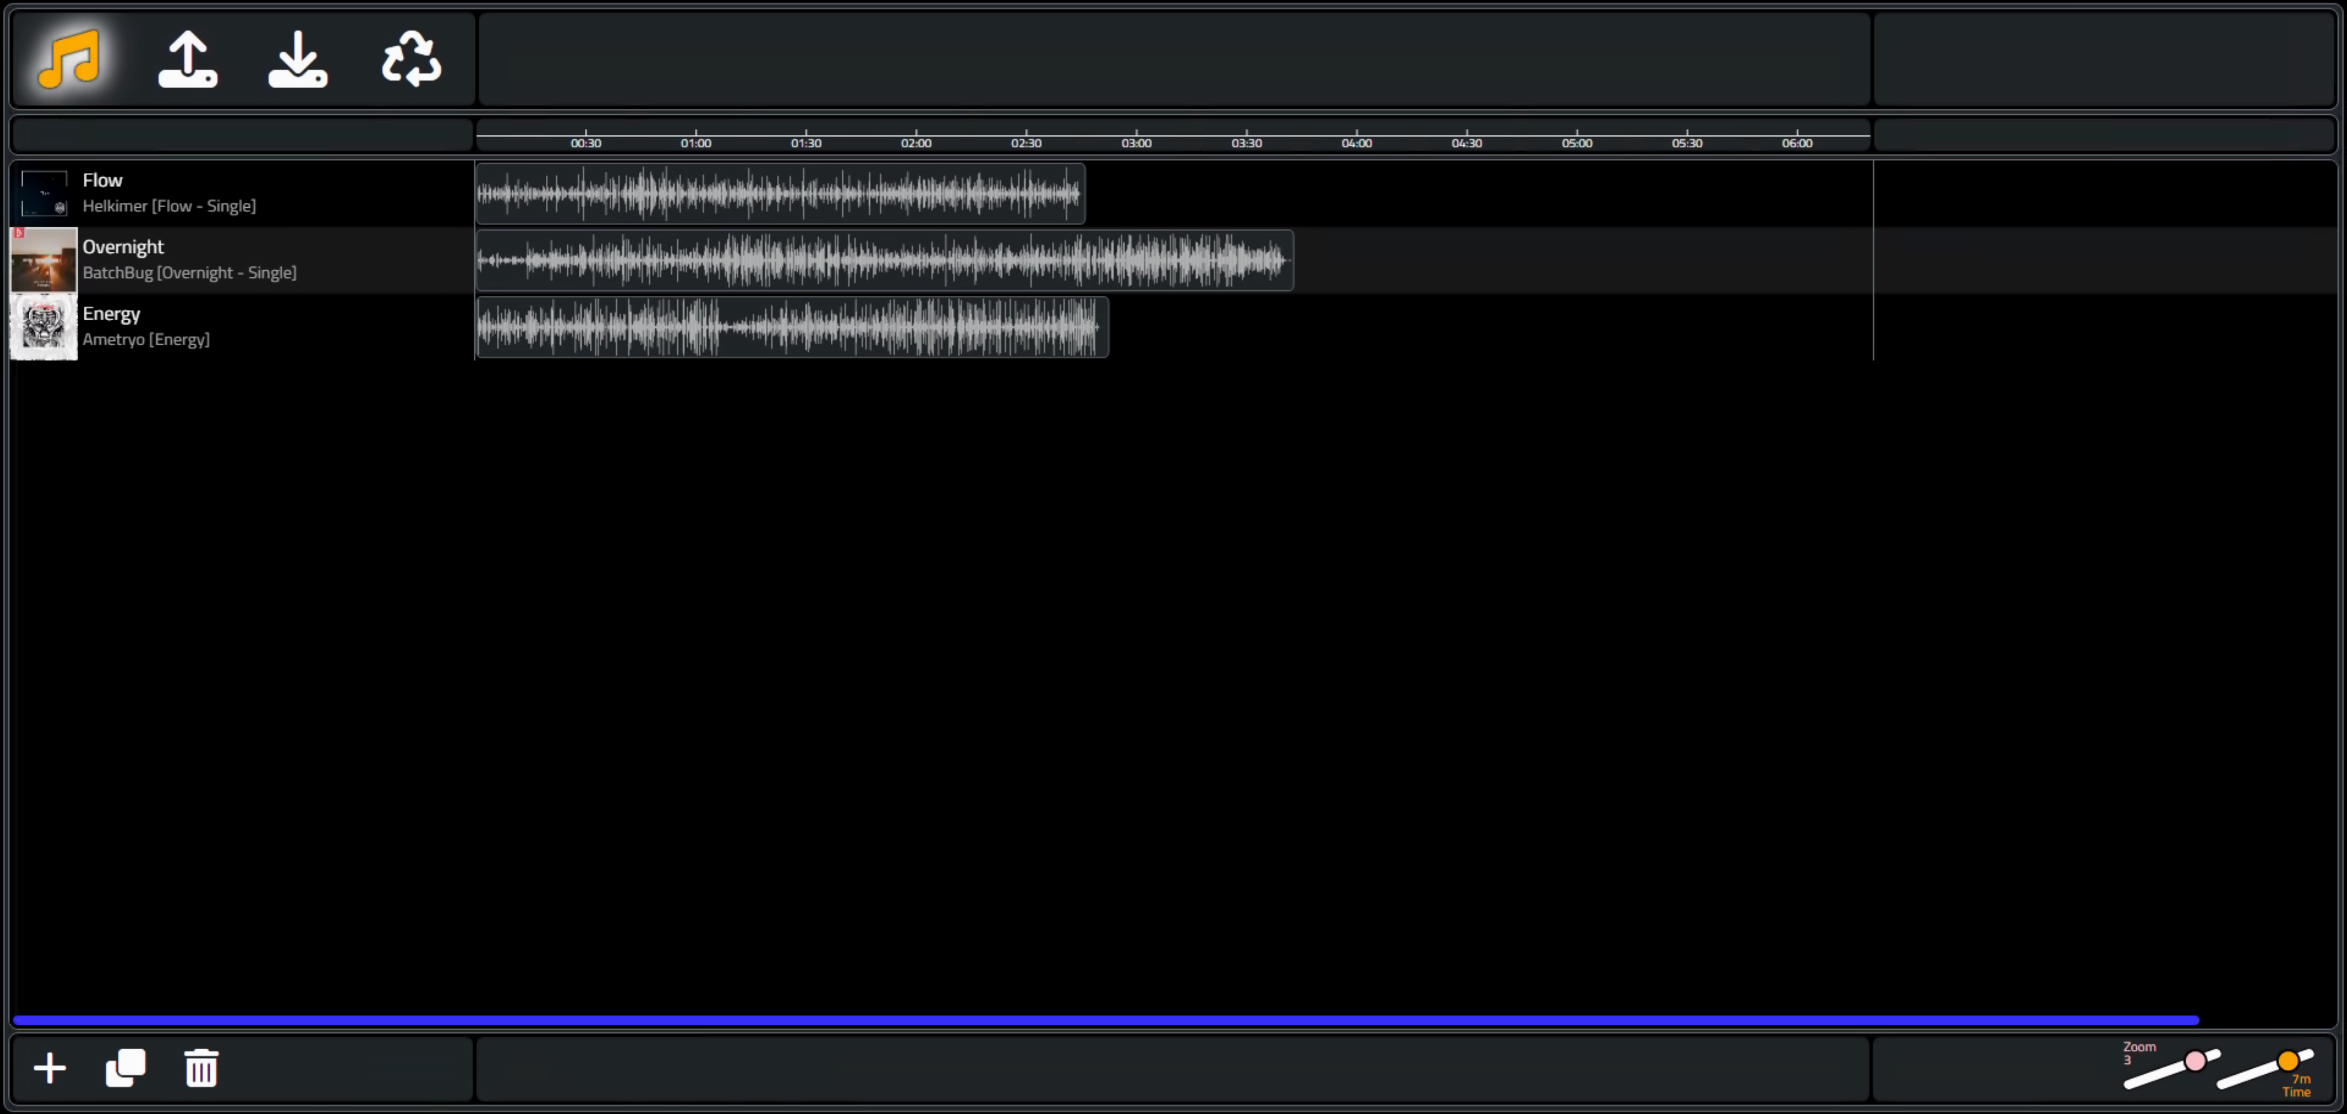Click the 01:30 timeline marker

[806, 143]
